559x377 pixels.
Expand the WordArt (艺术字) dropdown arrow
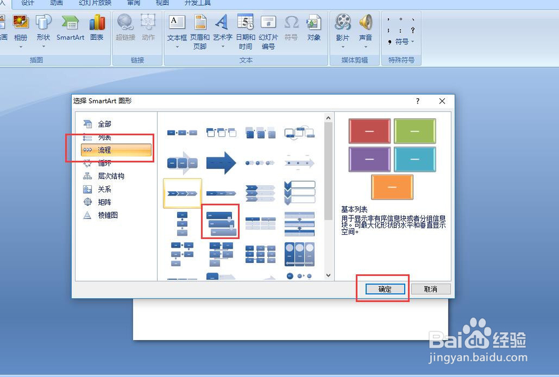[x=222, y=47]
